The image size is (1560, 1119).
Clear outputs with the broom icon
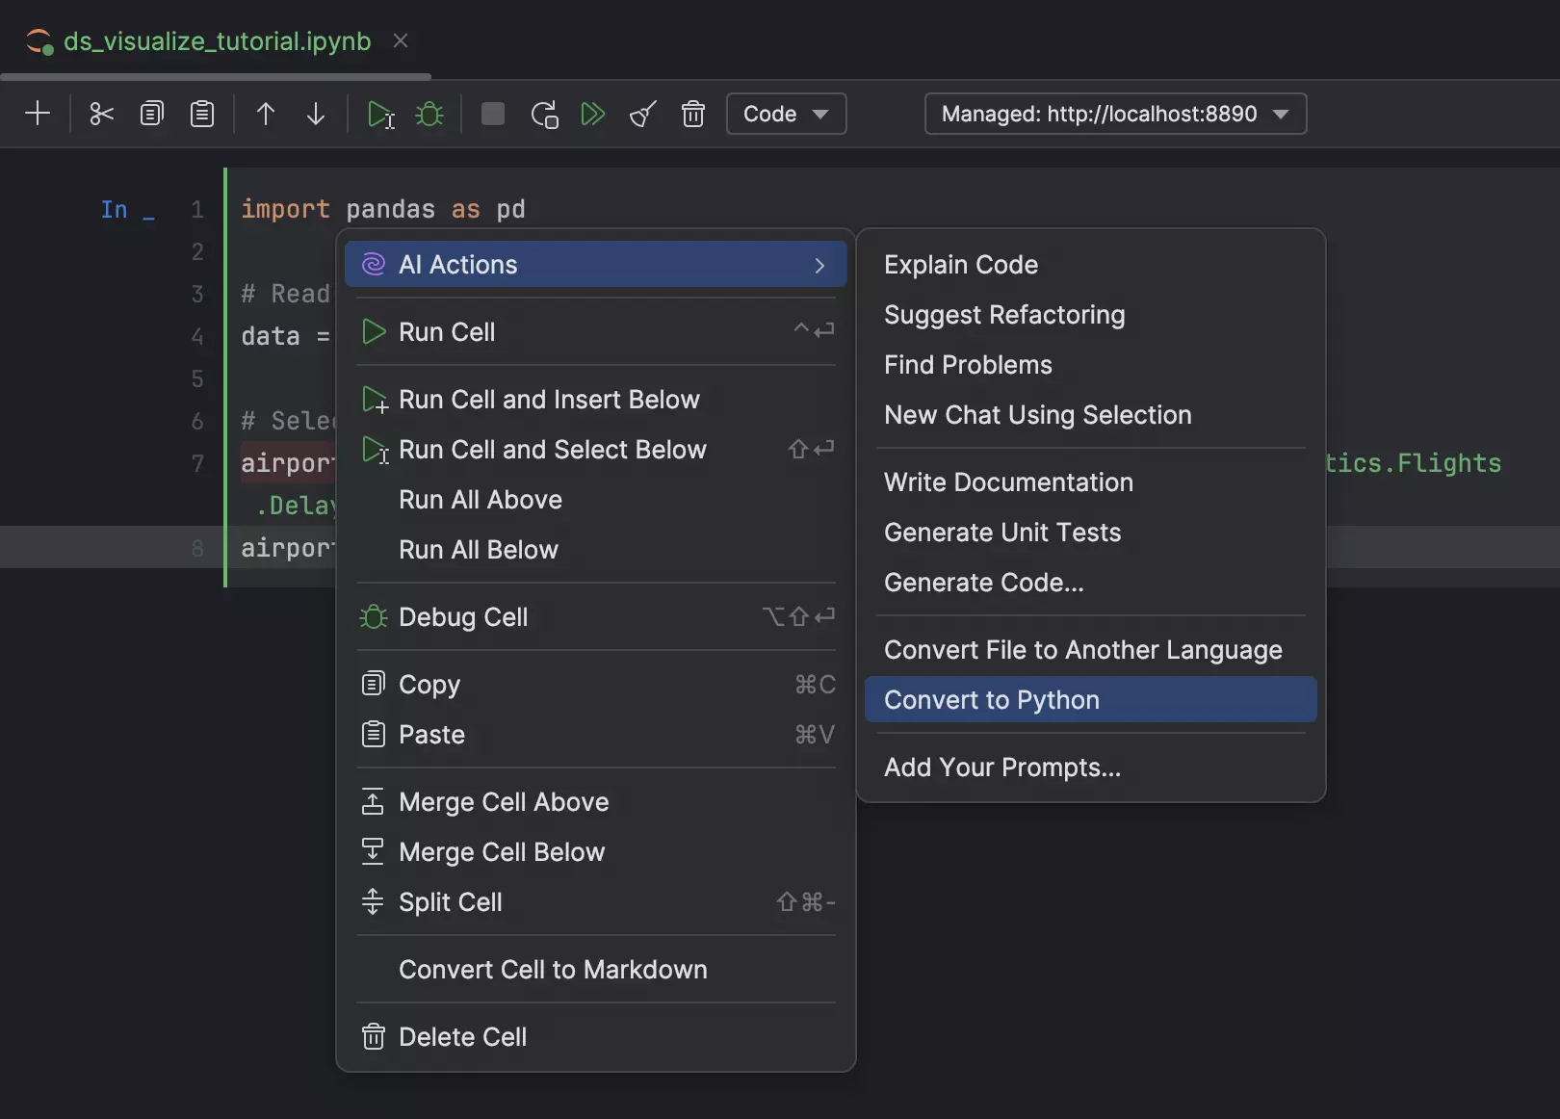643,114
